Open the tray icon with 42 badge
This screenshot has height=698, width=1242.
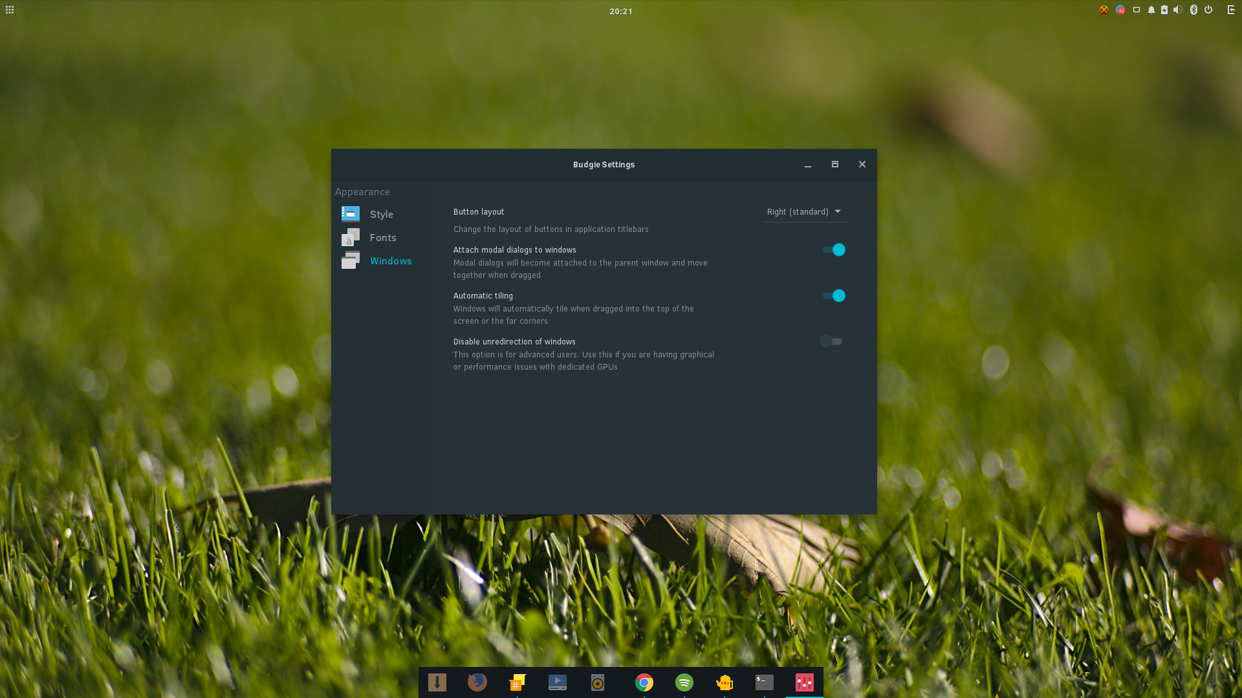click(x=1120, y=10)
